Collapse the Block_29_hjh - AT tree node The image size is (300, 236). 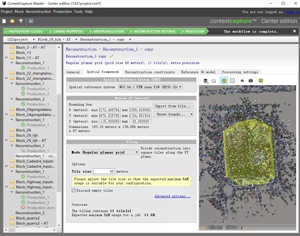click(7, 140)
